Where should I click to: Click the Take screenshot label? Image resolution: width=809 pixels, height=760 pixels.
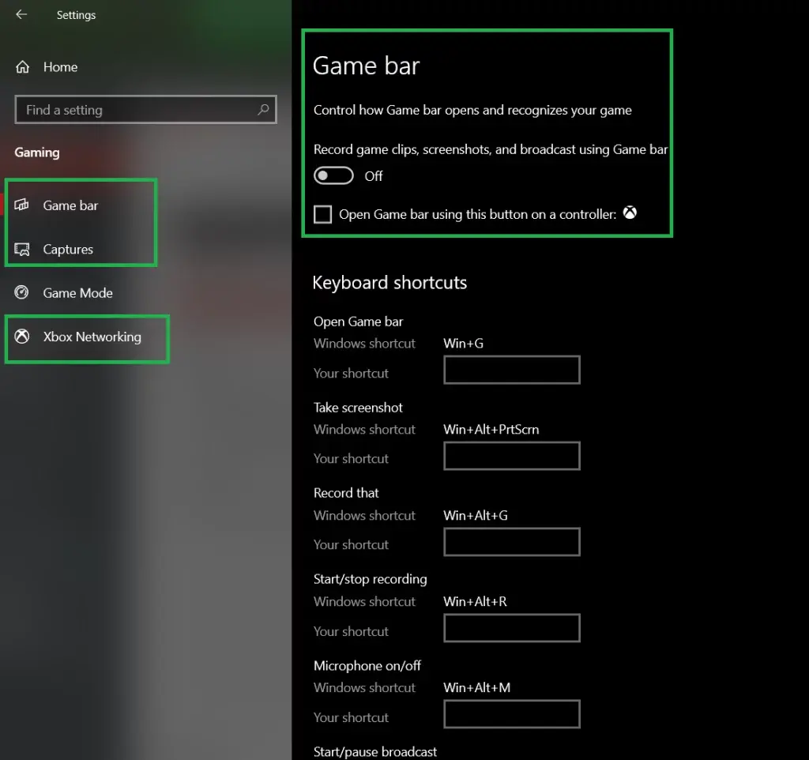(358, 408)
